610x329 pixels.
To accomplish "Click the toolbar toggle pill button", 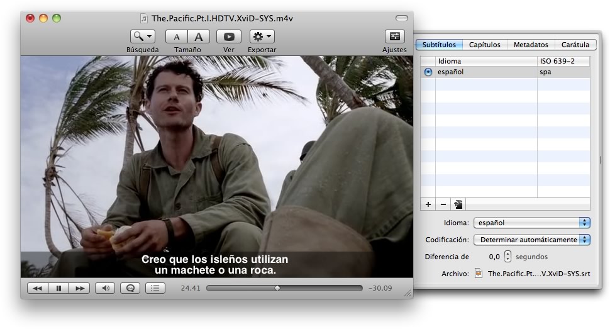I will coord(401,18).
